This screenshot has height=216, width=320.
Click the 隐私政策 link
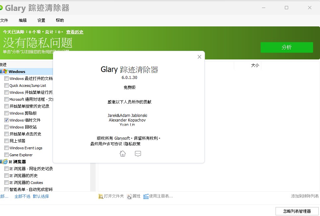[x=132, y=144]
